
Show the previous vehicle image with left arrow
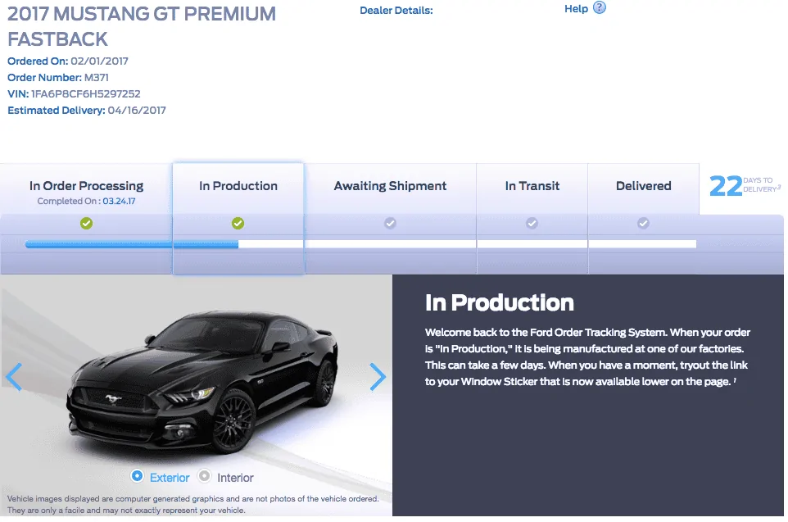(x=14, y=377)
